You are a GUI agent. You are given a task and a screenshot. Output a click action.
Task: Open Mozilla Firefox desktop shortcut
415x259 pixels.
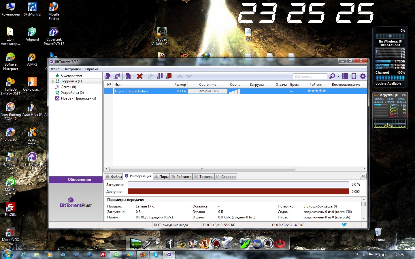(x=54, y=12)
